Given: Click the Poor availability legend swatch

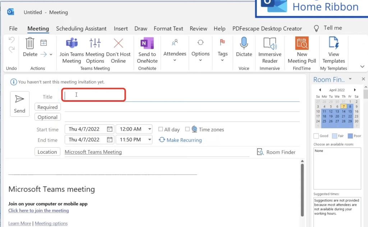Looking at the screenshot, I should coord(350,136).
